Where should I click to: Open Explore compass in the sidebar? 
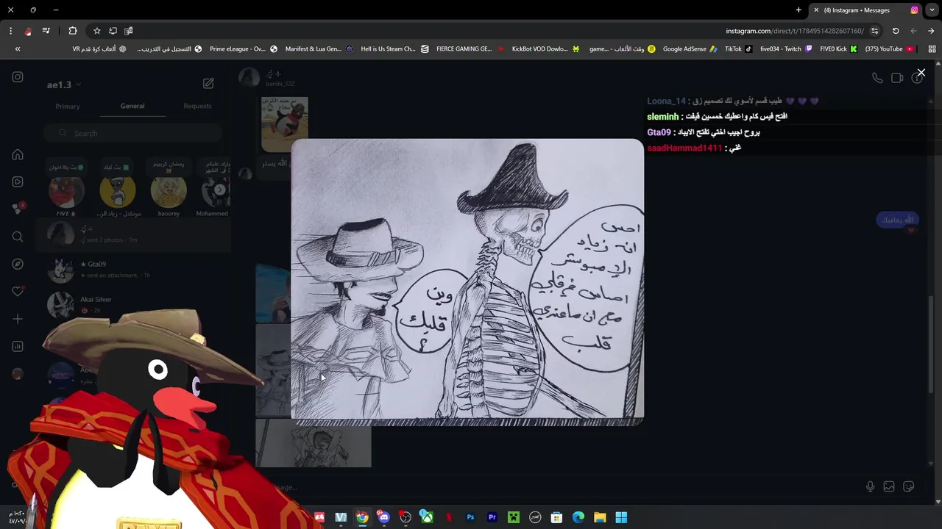pos(18,264)
